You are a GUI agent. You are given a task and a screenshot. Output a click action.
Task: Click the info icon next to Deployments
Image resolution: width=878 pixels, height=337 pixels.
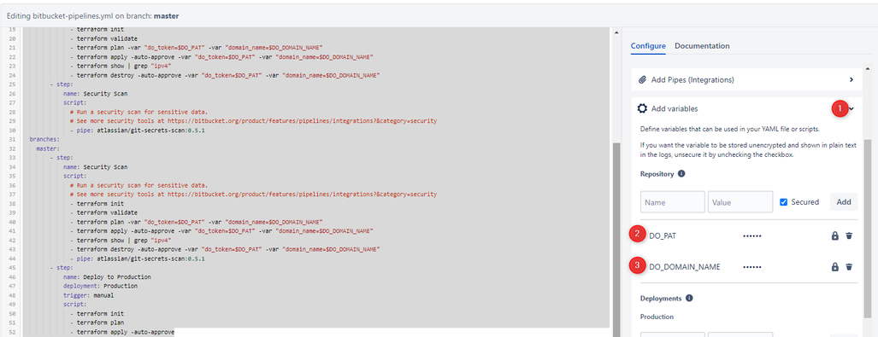(689, 298)
